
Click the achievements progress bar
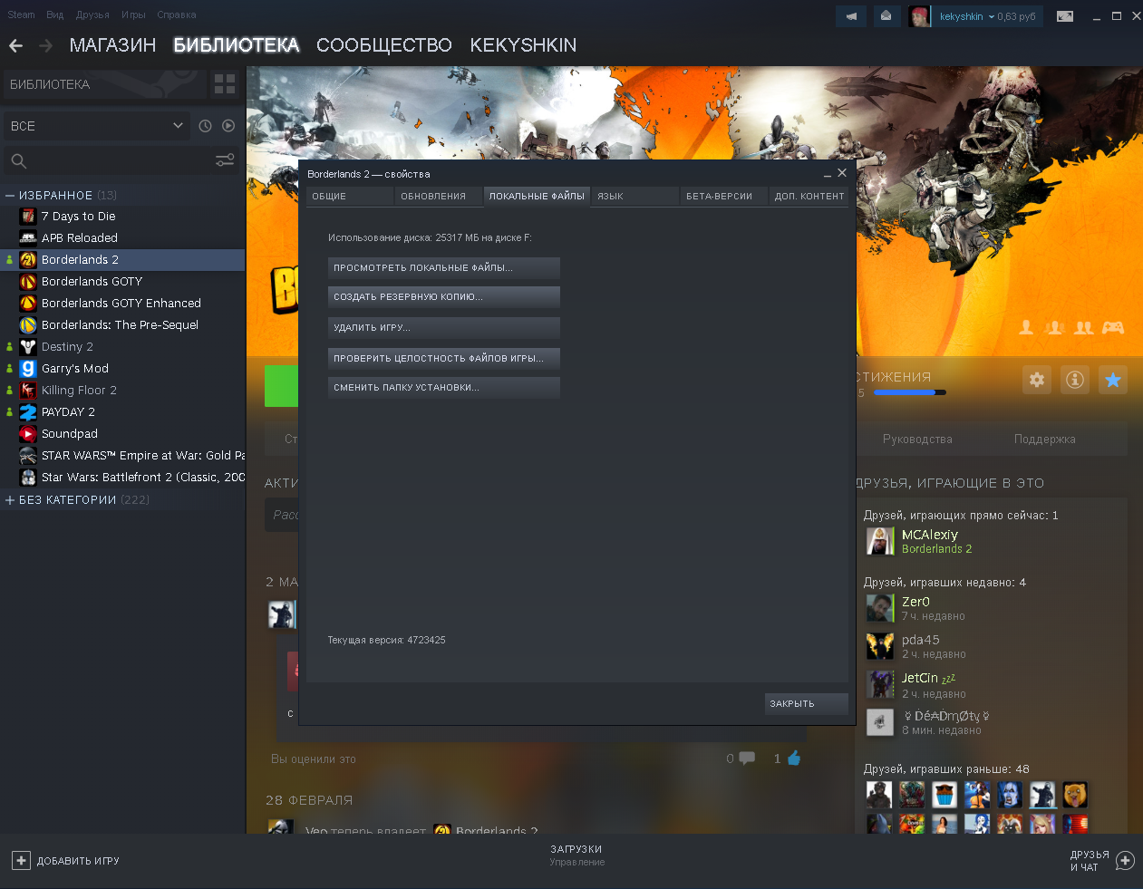pos(909,392)
